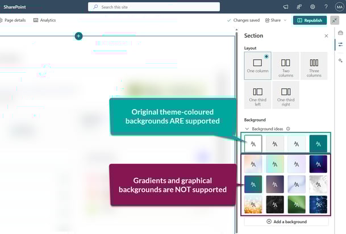This screenshot has width=346, height=234.
Task: Click the Republish button
Action: 310,20
